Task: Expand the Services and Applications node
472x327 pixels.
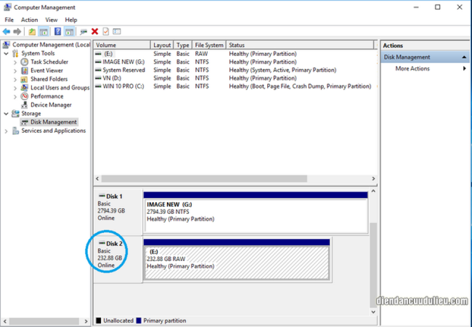Action: click(x=6, y=131)
